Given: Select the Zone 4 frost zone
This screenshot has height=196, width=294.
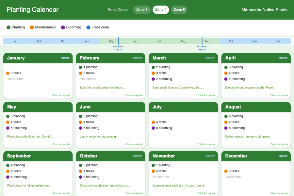Looking at the screenshot, I should [161, 10].
